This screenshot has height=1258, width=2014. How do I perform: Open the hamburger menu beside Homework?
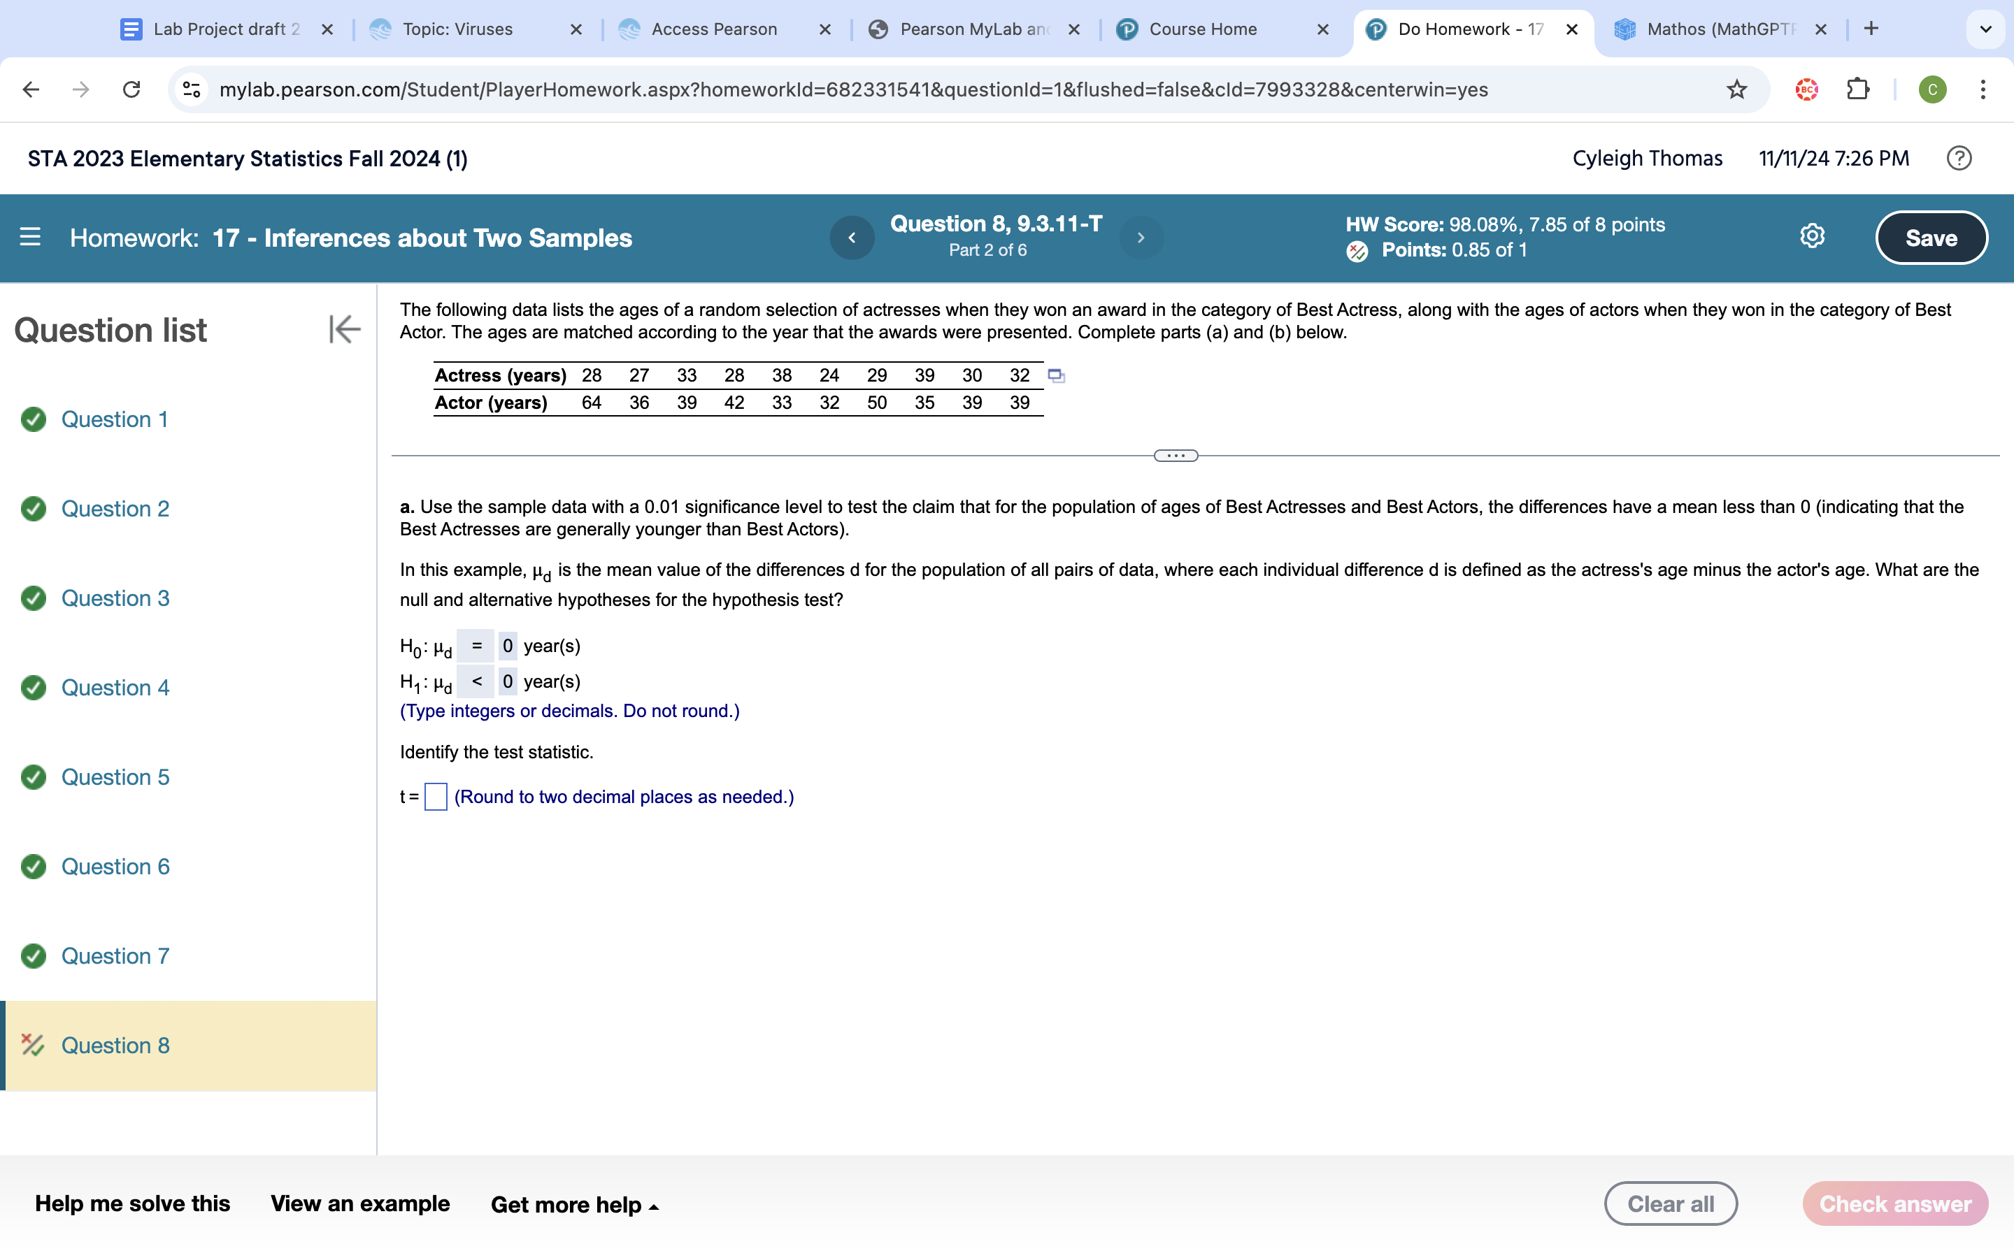coord(30,237)
